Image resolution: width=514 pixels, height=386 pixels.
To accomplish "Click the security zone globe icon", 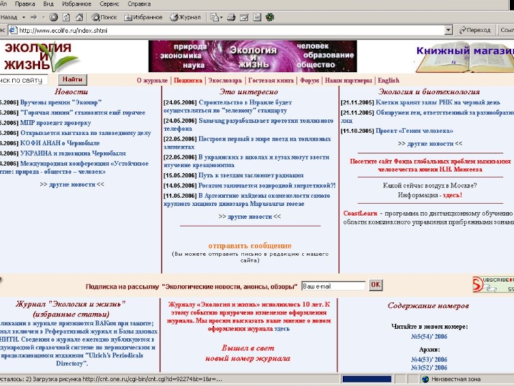I will click(x=425, y=379).
